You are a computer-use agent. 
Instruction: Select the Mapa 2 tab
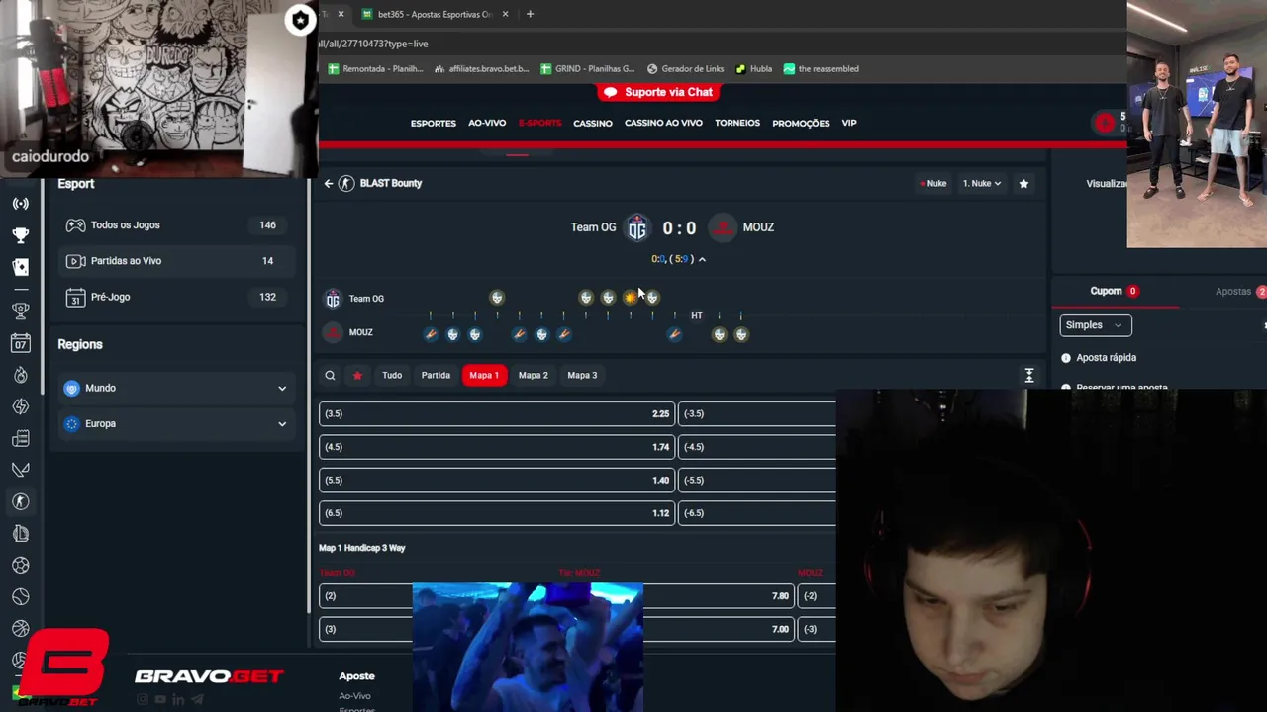tap(533, 375)
